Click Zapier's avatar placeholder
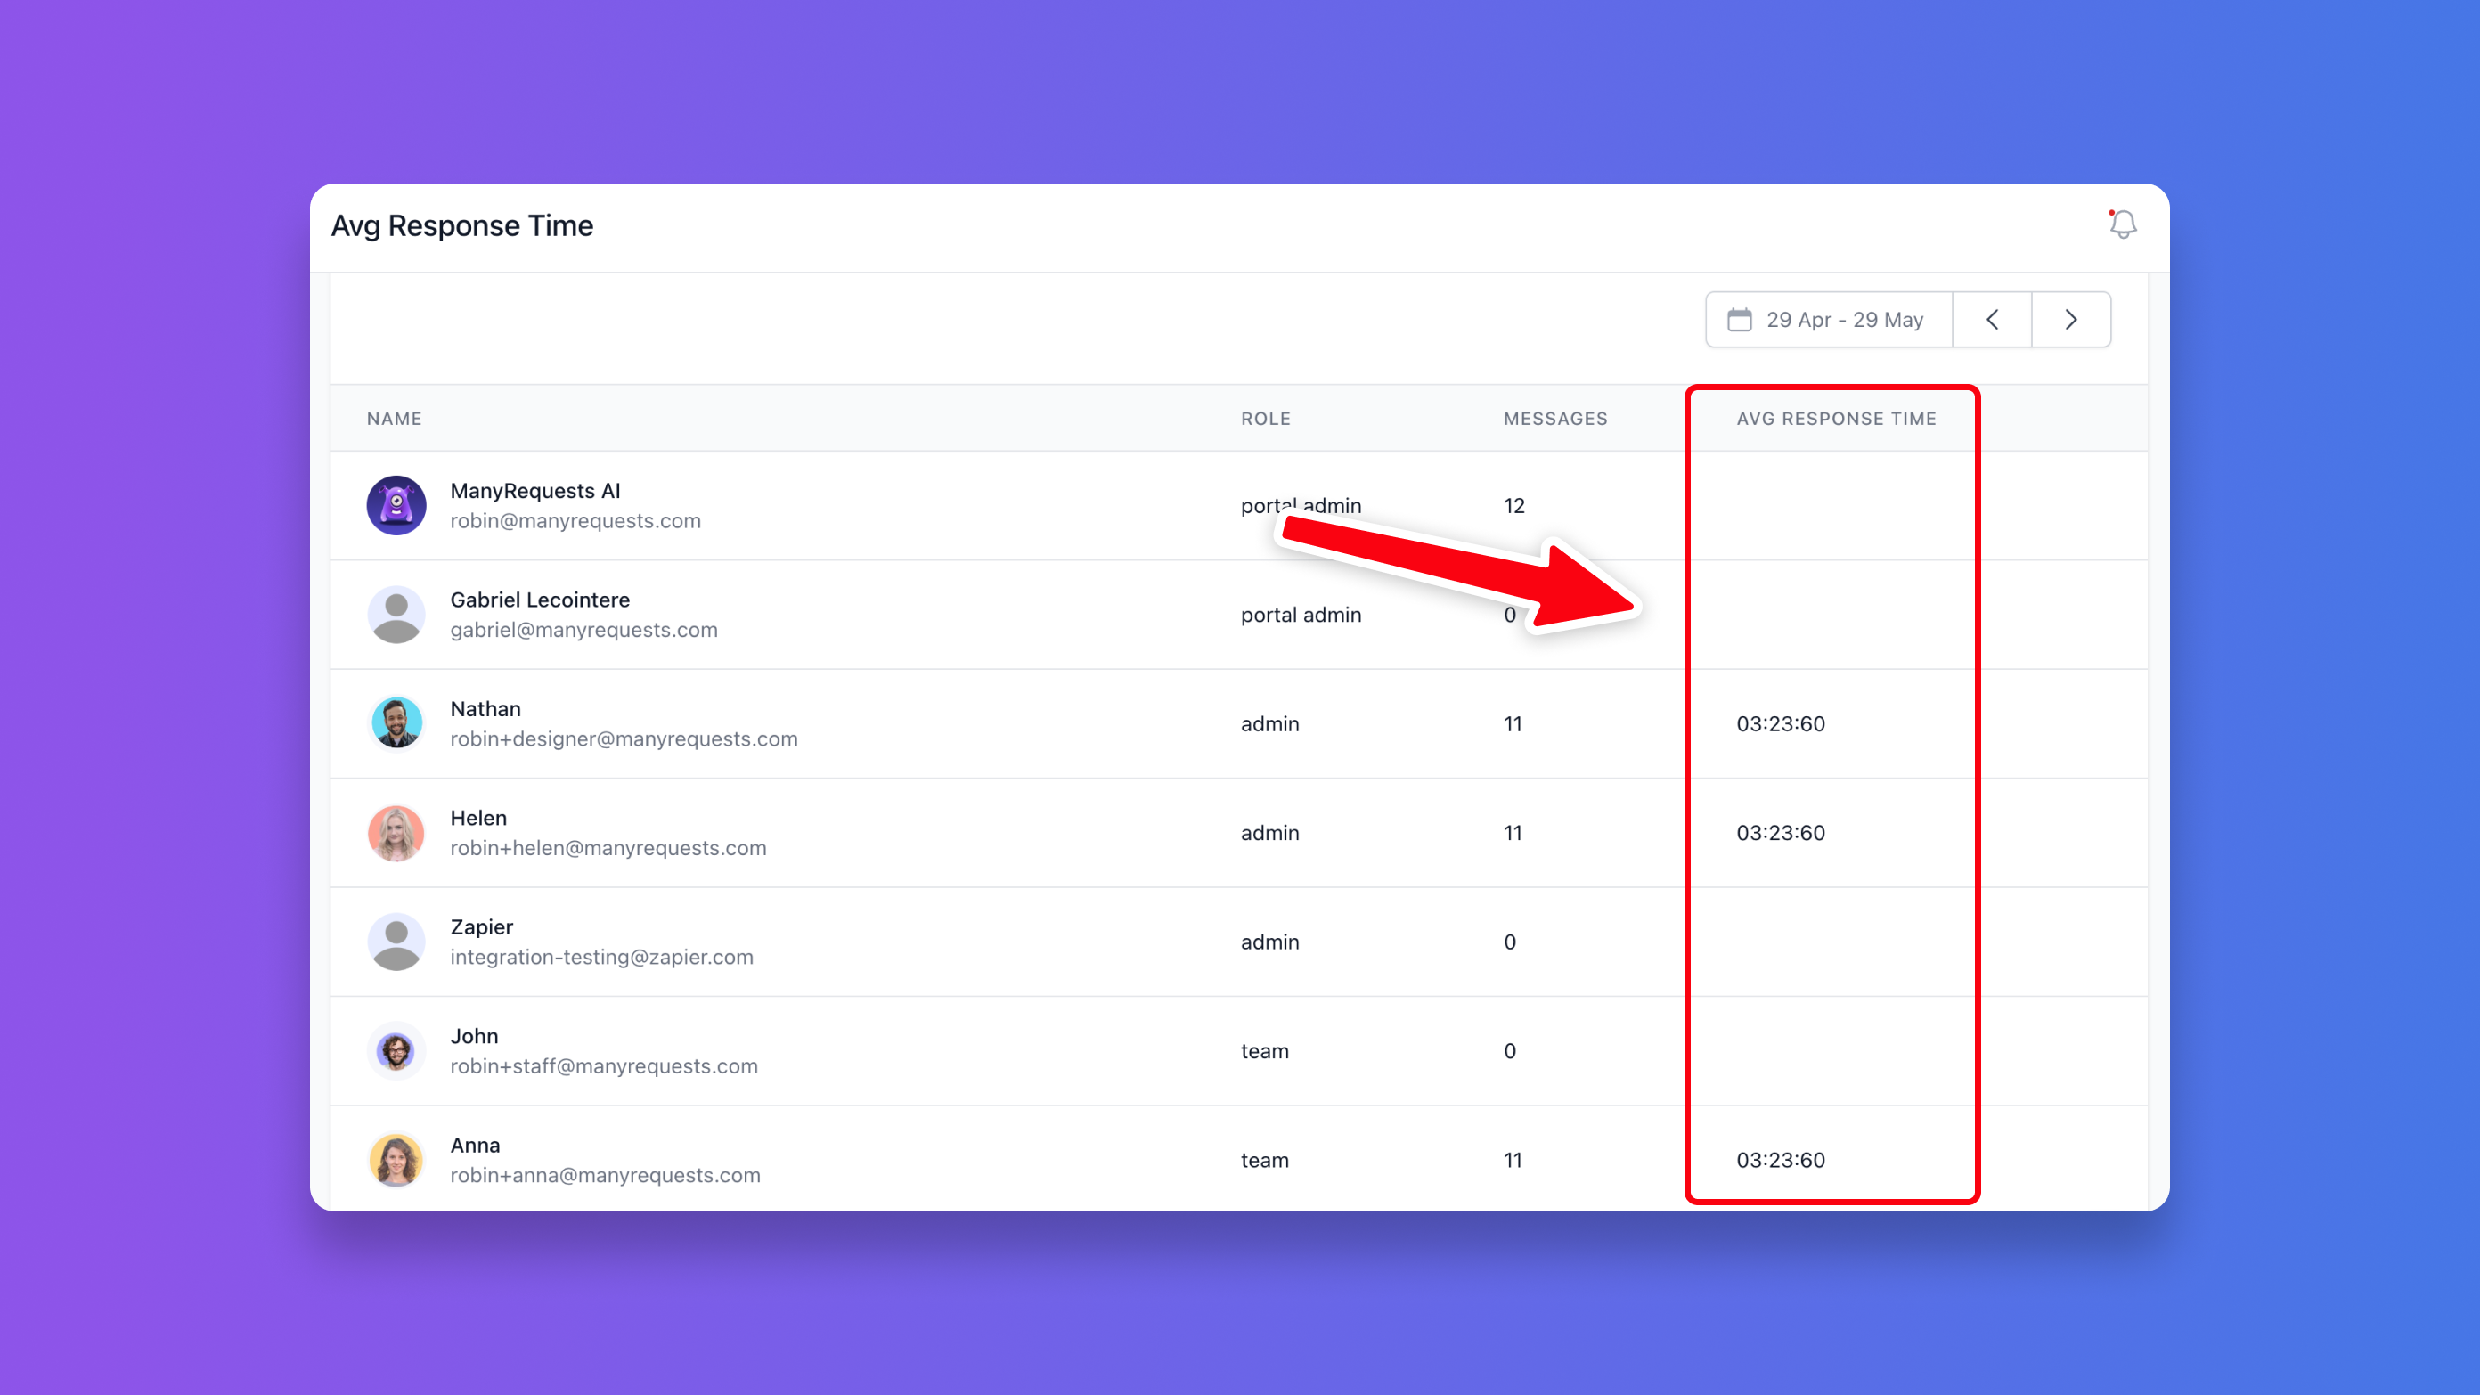 click(x=396, y=942)
